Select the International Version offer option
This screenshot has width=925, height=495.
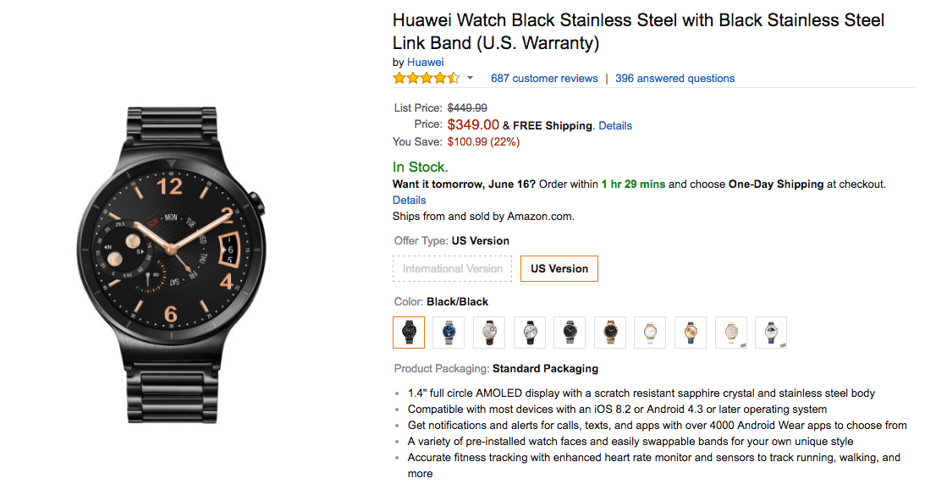453,269
